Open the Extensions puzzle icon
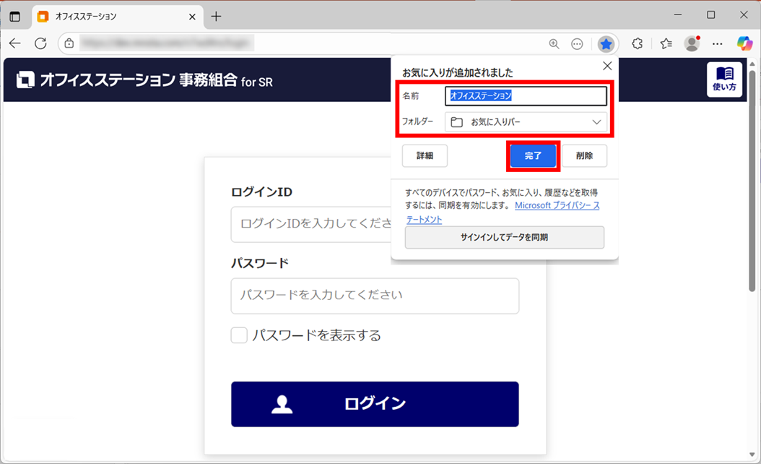The height and width of the screenshot is (464, 761). click(x=638, y=44)
